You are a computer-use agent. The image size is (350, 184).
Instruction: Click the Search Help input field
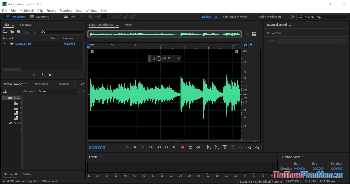point(323,17)
